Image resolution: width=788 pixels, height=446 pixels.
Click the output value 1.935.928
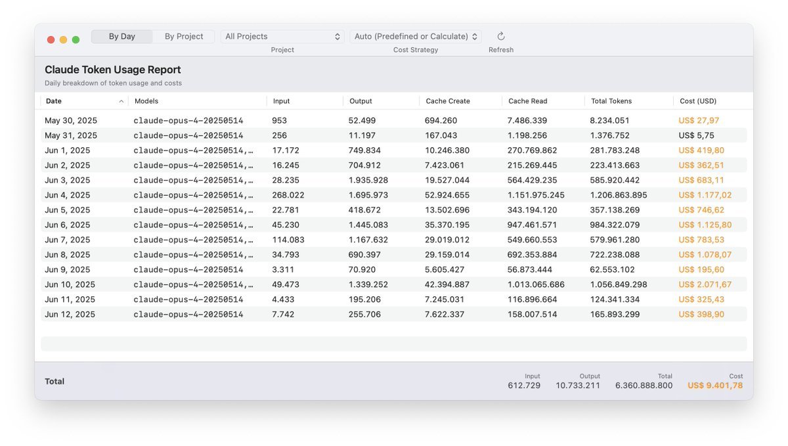[x=368, y=180]
